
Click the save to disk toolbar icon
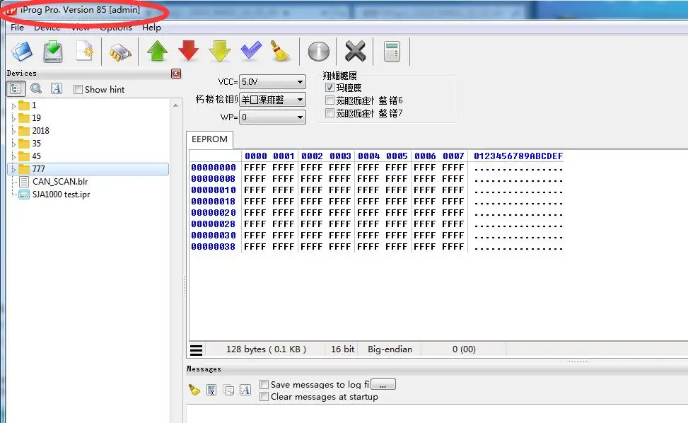[x=53, y=52]
